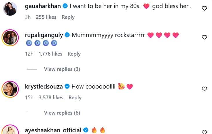The height and width of the screenshot is (134, 212).
Task: Reply to gauaharkhan's comment
Action: tap(68, 17)
